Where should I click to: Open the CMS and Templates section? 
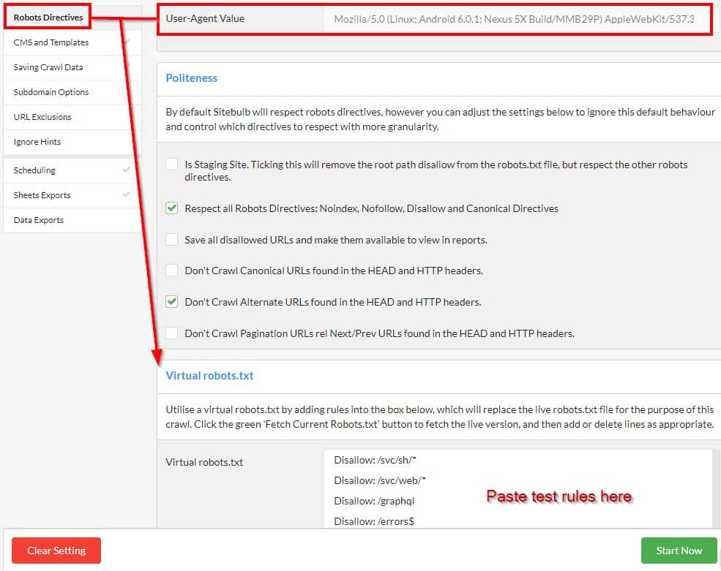[72, 42]
